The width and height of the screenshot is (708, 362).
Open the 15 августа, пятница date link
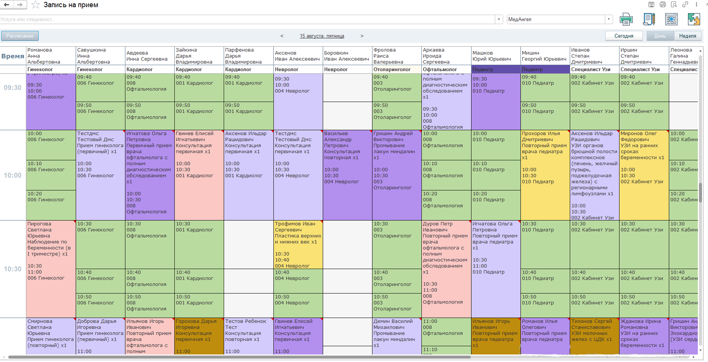pyautogui.click(x=322, y=36)
